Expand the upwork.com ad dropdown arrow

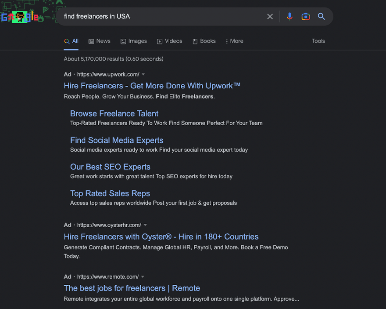tap(143, 74)
